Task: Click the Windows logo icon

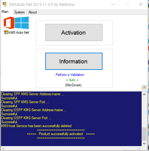Action: (22, 23)
